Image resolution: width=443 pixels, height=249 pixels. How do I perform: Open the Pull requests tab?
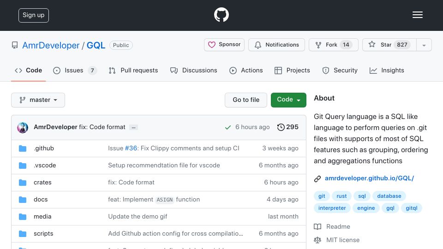pyautogui.click(x=133, y=70)
